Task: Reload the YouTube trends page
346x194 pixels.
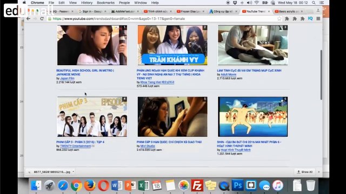Action: [x=42, y=19]
